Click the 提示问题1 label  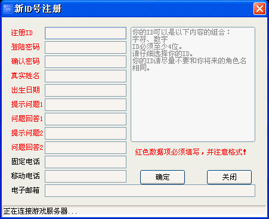pyautogui.click(x=27, y=104)
